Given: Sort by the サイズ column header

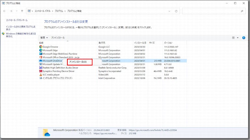Looking at the screenshot, I should (x=155, y=43).
